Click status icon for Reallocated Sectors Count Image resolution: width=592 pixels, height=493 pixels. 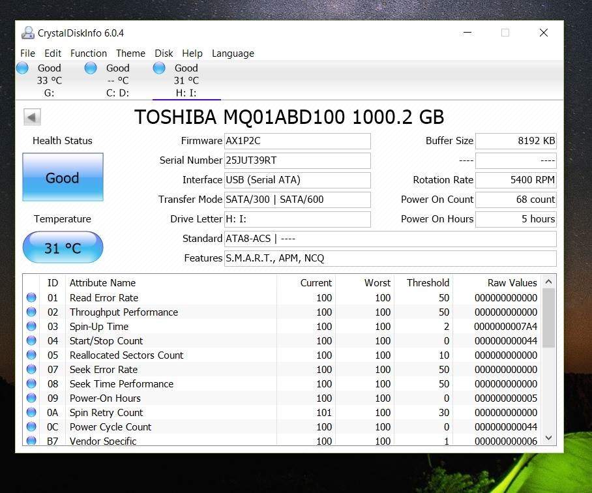(31, 355)
